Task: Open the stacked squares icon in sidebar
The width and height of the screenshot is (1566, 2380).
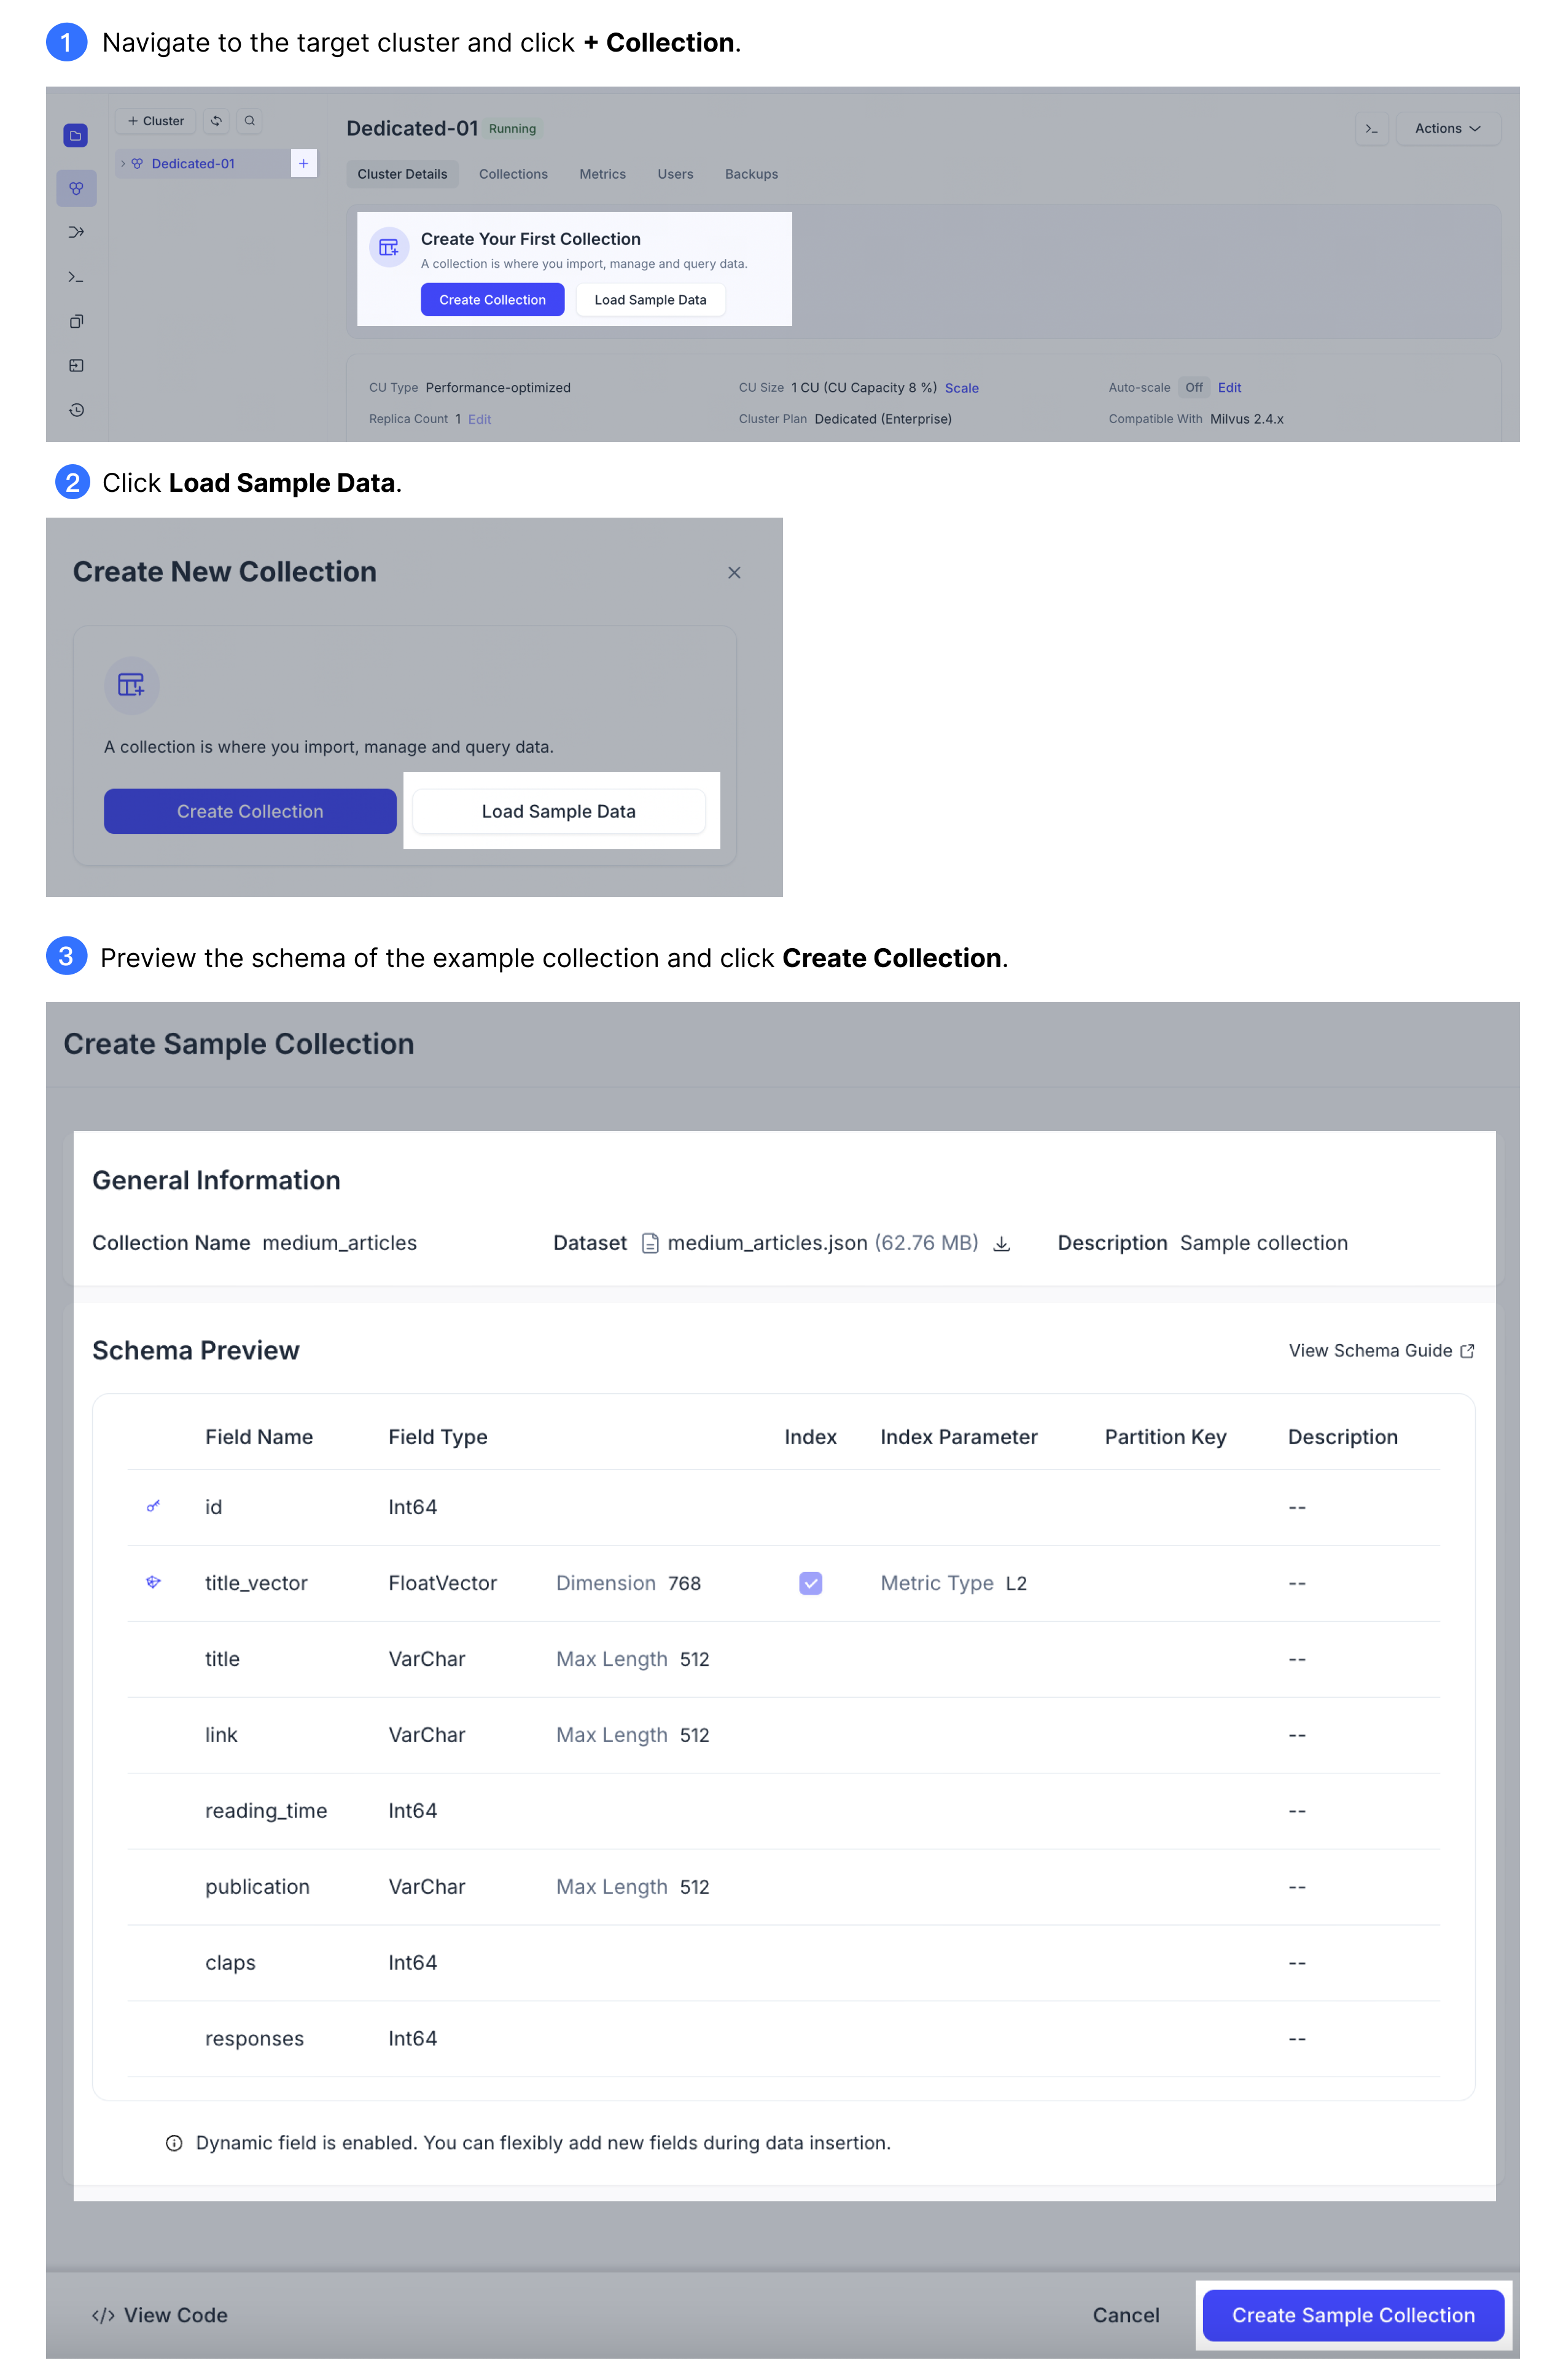Action: coord(76,321)
